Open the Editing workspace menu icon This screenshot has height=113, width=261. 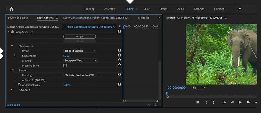point(137,9)
